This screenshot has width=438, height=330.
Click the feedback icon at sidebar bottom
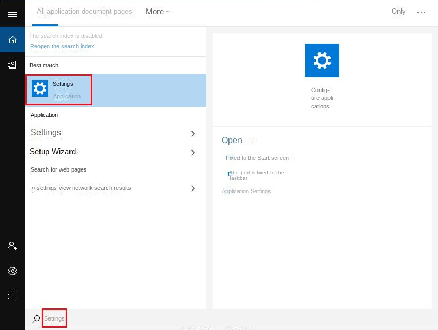pyautogui.click(x=13, y=295)
